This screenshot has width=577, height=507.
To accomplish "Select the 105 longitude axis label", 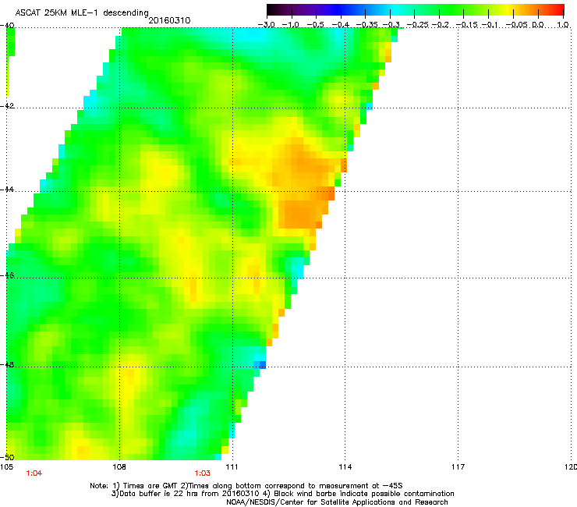I will [6, 467].
